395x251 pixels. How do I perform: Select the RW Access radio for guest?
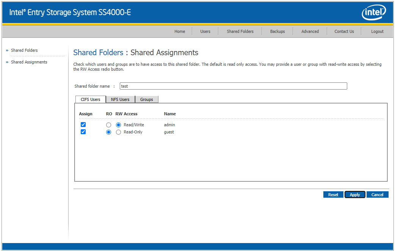(118, 132)
